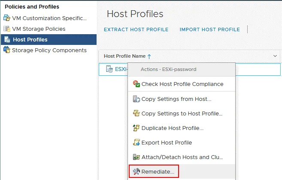Screen dimensions: 282x180
Task: Click the Storage Policy Components icon
Action: click(6, 50)
